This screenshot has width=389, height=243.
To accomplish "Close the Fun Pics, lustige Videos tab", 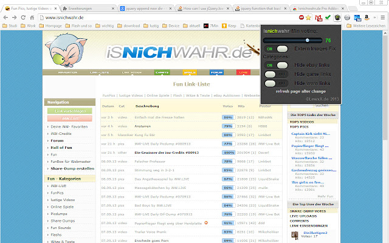I will 55,9.
